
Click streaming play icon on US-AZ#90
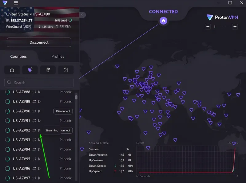[39, 111]
